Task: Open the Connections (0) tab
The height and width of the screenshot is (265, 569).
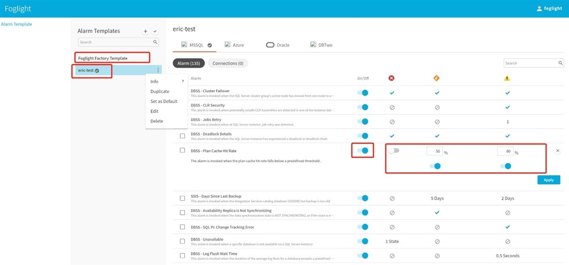Action: click(228, 63)
